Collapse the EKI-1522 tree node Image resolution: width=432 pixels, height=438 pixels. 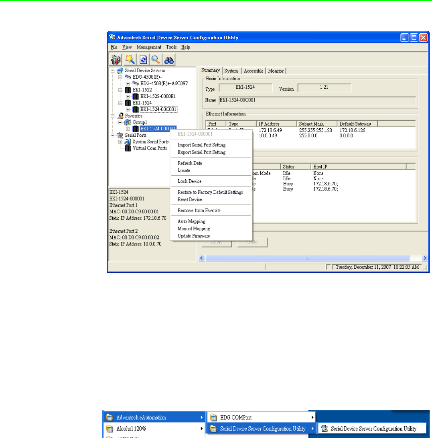pyautogui.click(x=120, y=90)
